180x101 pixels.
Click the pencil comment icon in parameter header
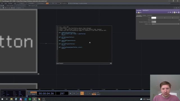tap(168, 12)
